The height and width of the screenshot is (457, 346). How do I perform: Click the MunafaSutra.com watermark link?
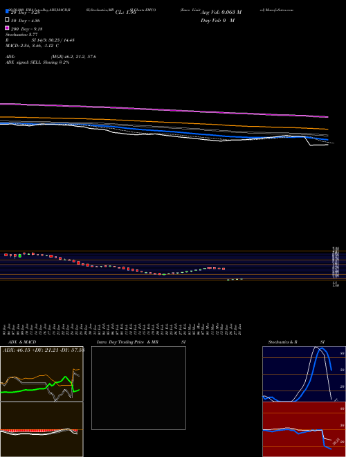(277, 10)
